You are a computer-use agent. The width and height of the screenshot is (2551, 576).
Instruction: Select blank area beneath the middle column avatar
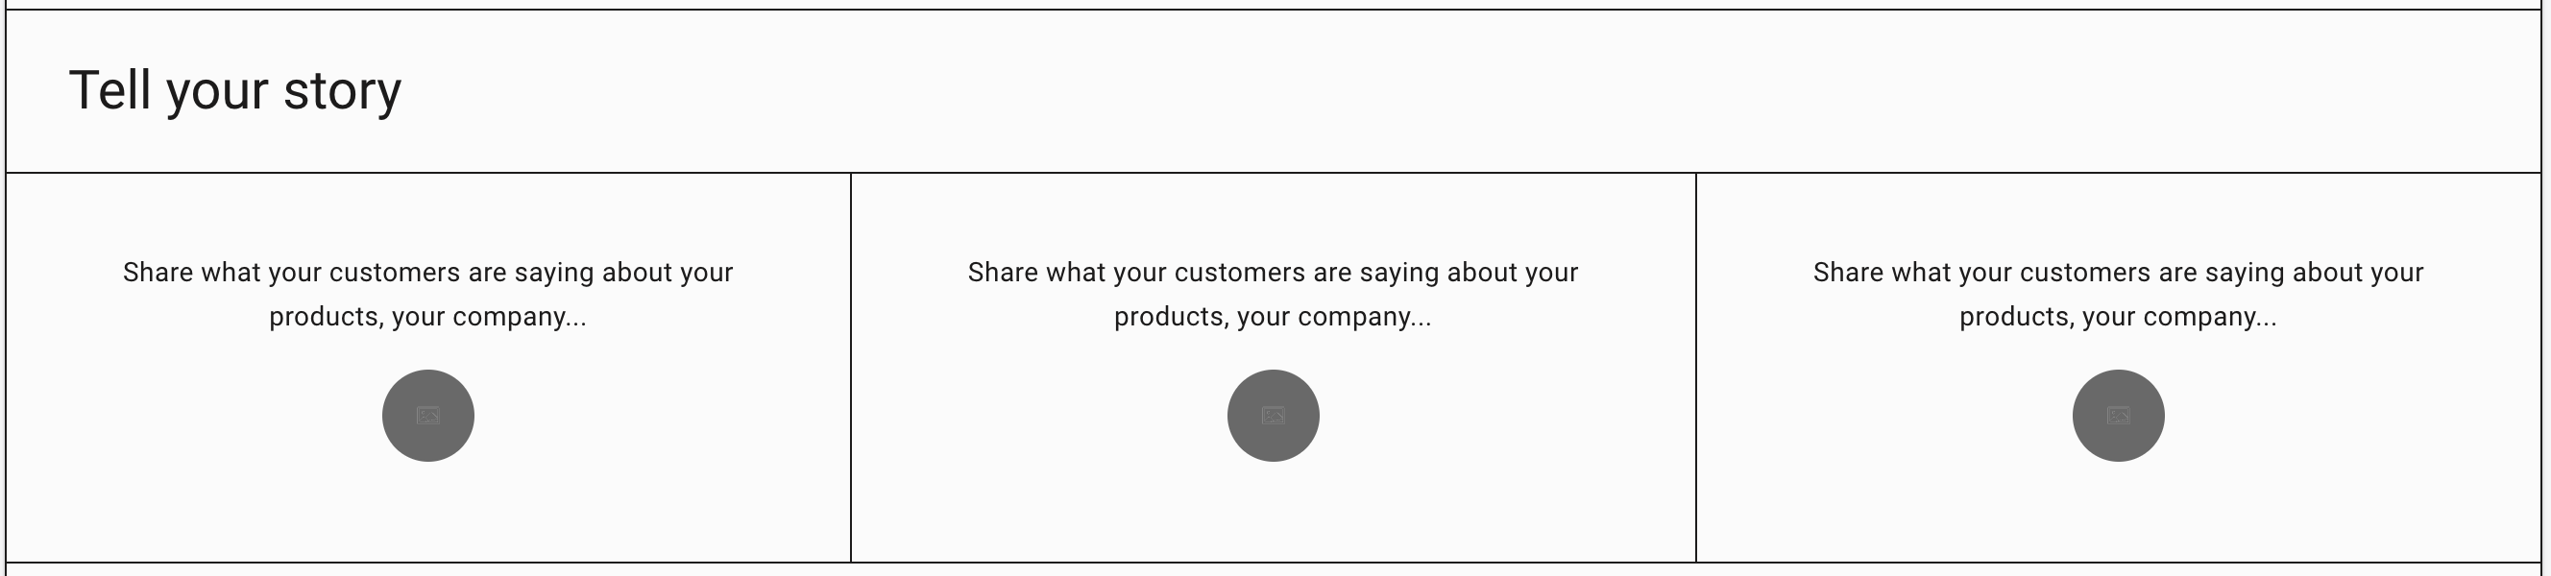tap(1273, 511)
